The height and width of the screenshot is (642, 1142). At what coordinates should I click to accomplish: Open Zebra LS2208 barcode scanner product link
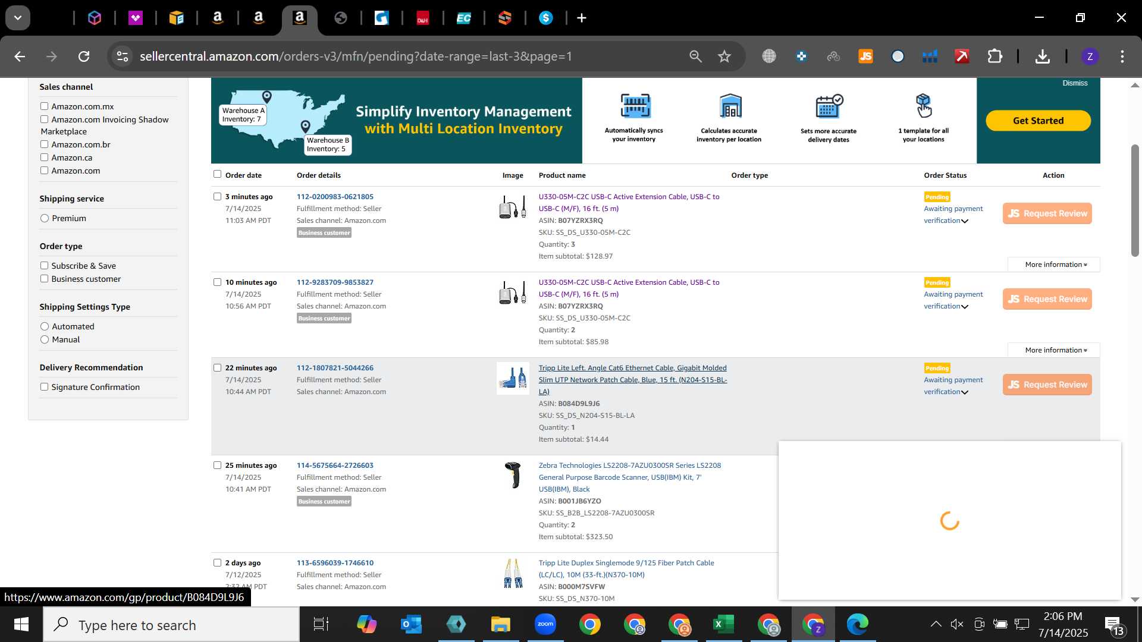click(630, 477)
